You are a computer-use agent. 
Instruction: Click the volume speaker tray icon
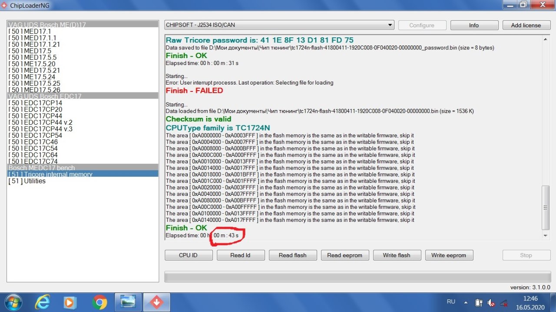coord(491,302)
